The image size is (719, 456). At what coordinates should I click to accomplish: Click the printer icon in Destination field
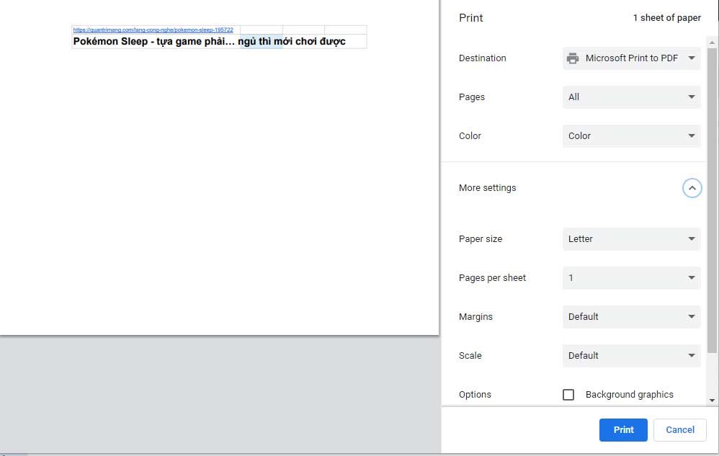[572, 58]
